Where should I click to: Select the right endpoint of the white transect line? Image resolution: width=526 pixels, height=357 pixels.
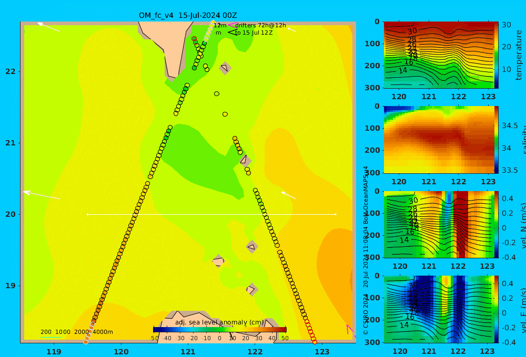click(x=336, y=214)
